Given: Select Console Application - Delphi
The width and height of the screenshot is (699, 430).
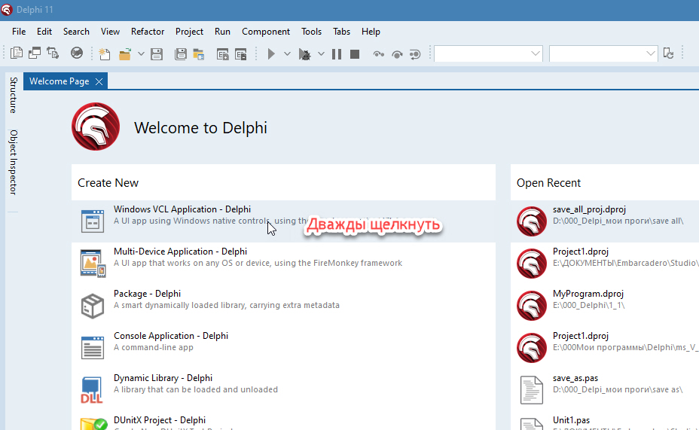Looking at the screenshot, I should pyautogui.click(x=283, y=348).
